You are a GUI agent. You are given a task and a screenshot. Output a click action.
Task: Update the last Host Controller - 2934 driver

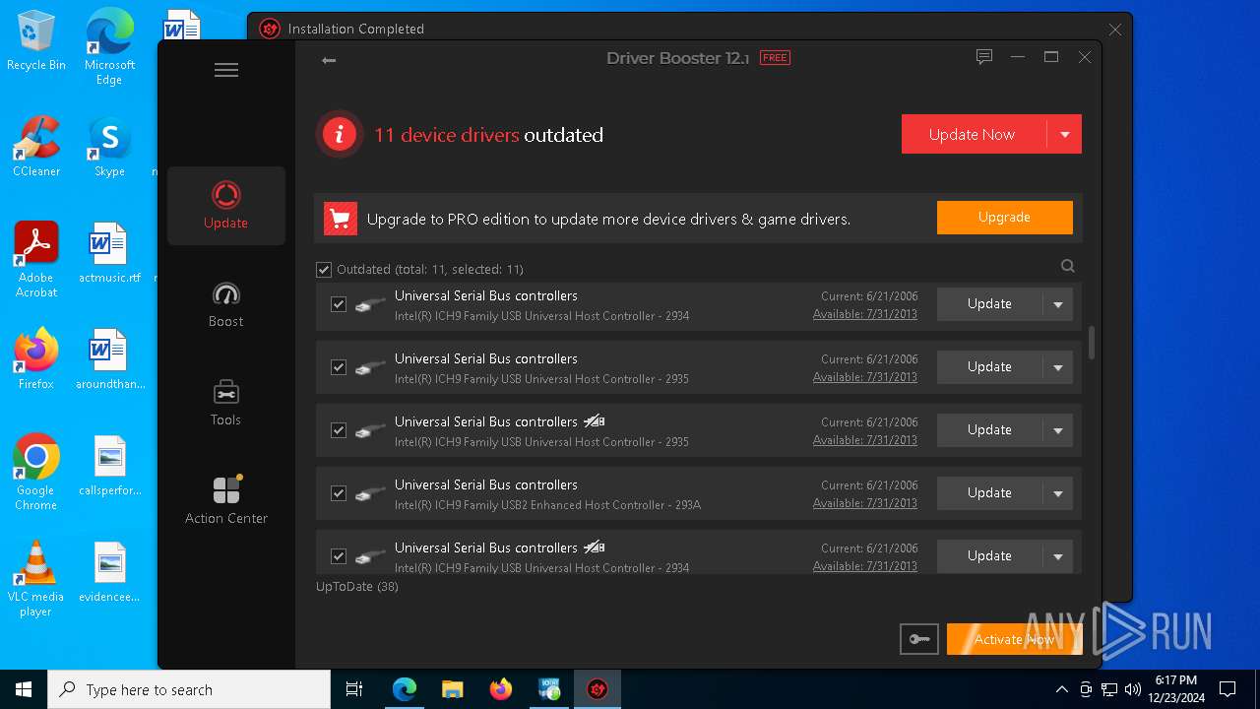(989, 556)
